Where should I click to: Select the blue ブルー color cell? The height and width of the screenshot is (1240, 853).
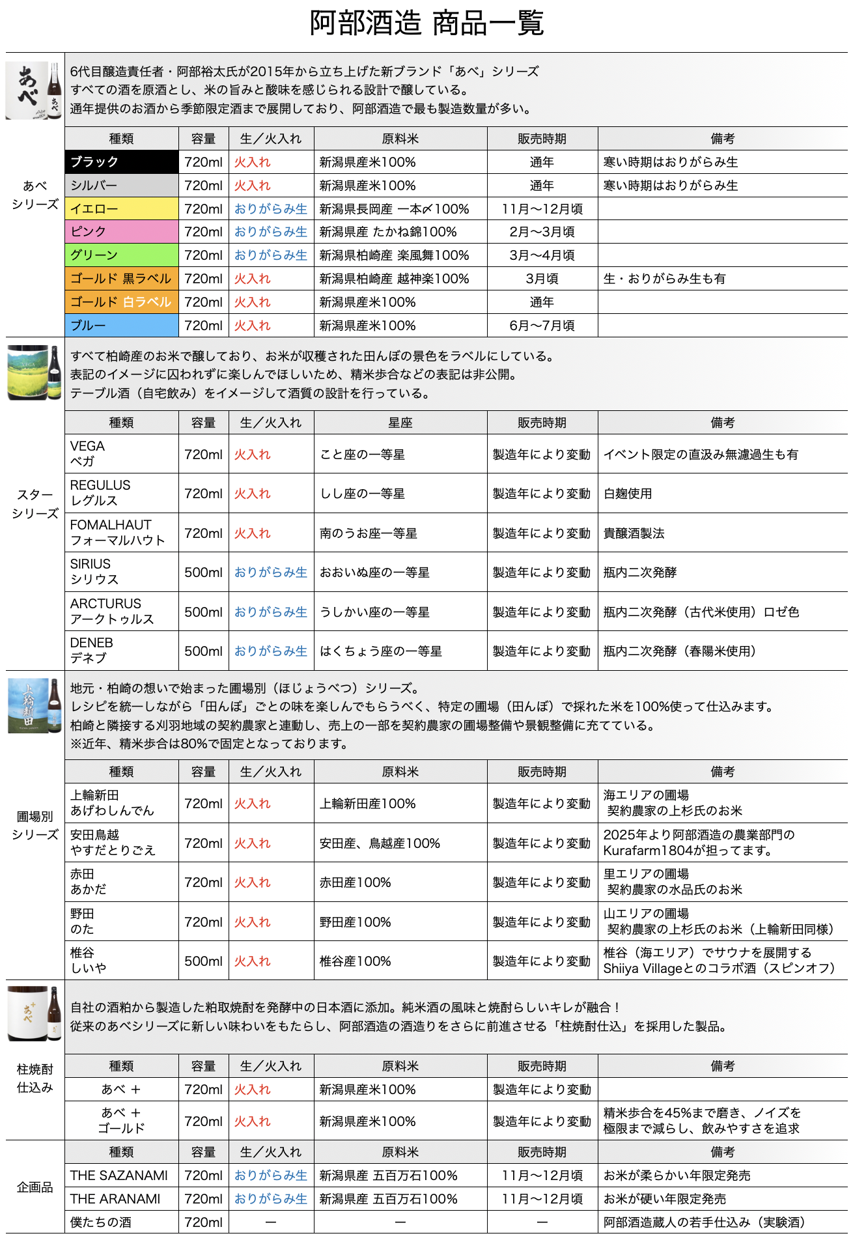[x=122, y=326]
